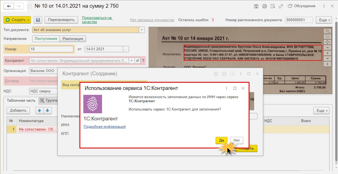Select the Реализация direction toggle
The width and height of the screenshot is (338, 174).
point(73,39)
